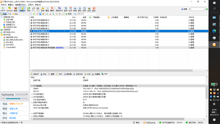The height and width of the screenshot is (124, 220).
Task: Open the Torrent toolbar button
Action: click(x=9, y=9)
